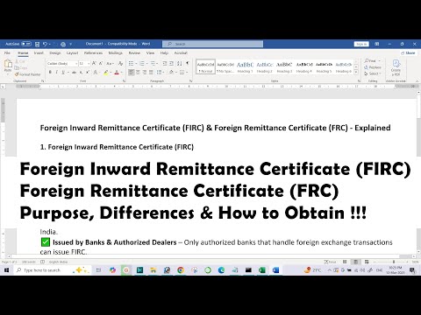
Task: Apply the No Spacing style
Action: (225, 67)
